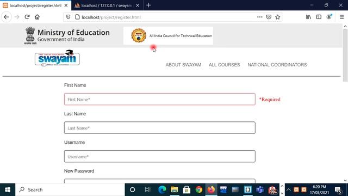Click the Swayam logo
348x196 pixels.
coord(57,58)
